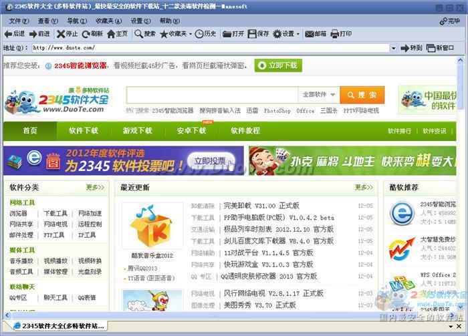The width and height of the screenshot is (468, 336).
Task: Open the 历史 history icon
Action: tap(200, 33)
